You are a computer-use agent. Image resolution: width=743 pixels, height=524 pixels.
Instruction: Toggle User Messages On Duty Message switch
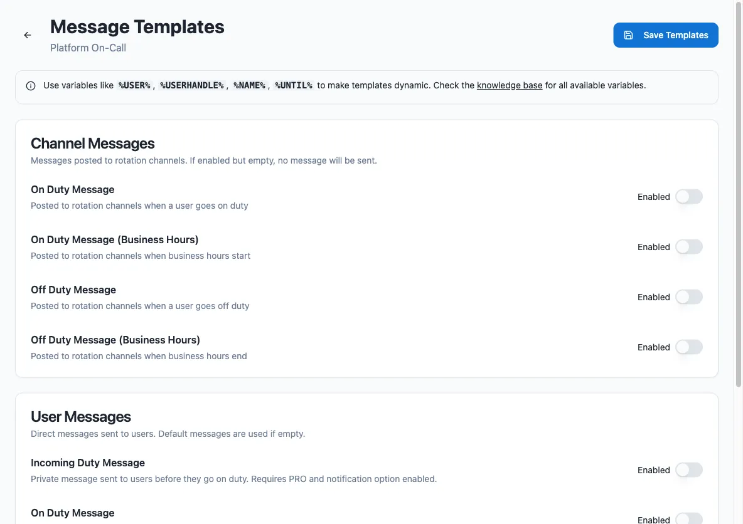point(688,519)
